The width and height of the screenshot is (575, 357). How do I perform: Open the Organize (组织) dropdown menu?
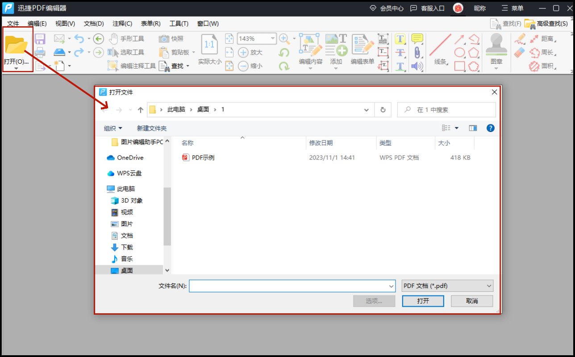click(113, 128)
